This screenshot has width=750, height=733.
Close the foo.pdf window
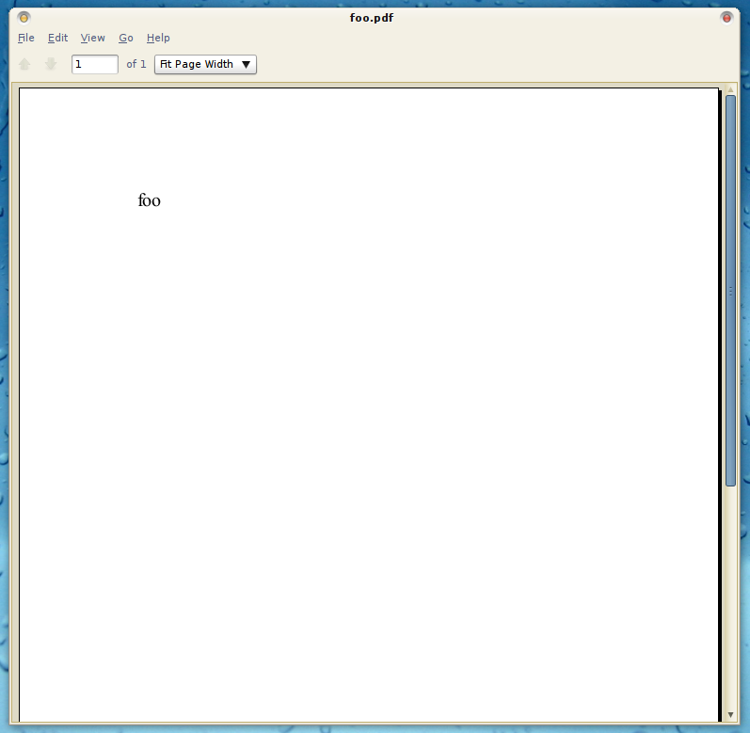point(726,18)
